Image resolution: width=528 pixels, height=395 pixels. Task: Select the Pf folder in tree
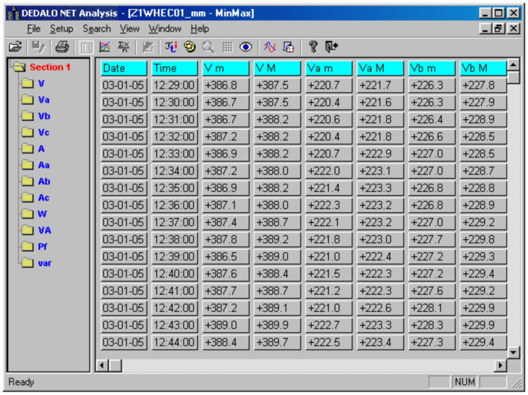coord(43,247)
